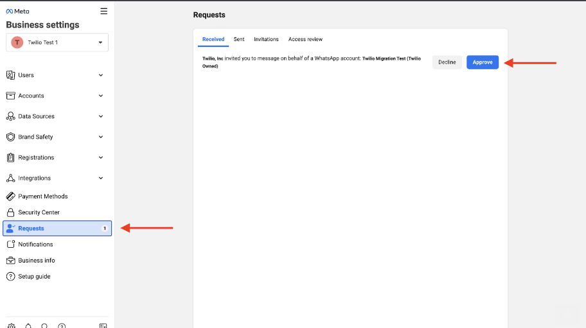
Task: Click the Accounts sidebar icon
Action: point(10,96)
